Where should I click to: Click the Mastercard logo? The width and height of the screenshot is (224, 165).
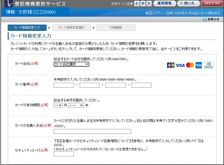coord(190,65)
